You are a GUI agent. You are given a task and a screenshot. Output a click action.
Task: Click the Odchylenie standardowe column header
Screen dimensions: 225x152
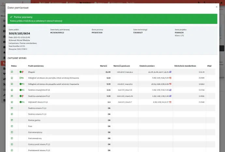pyautogui.click(x=185, y=66)
